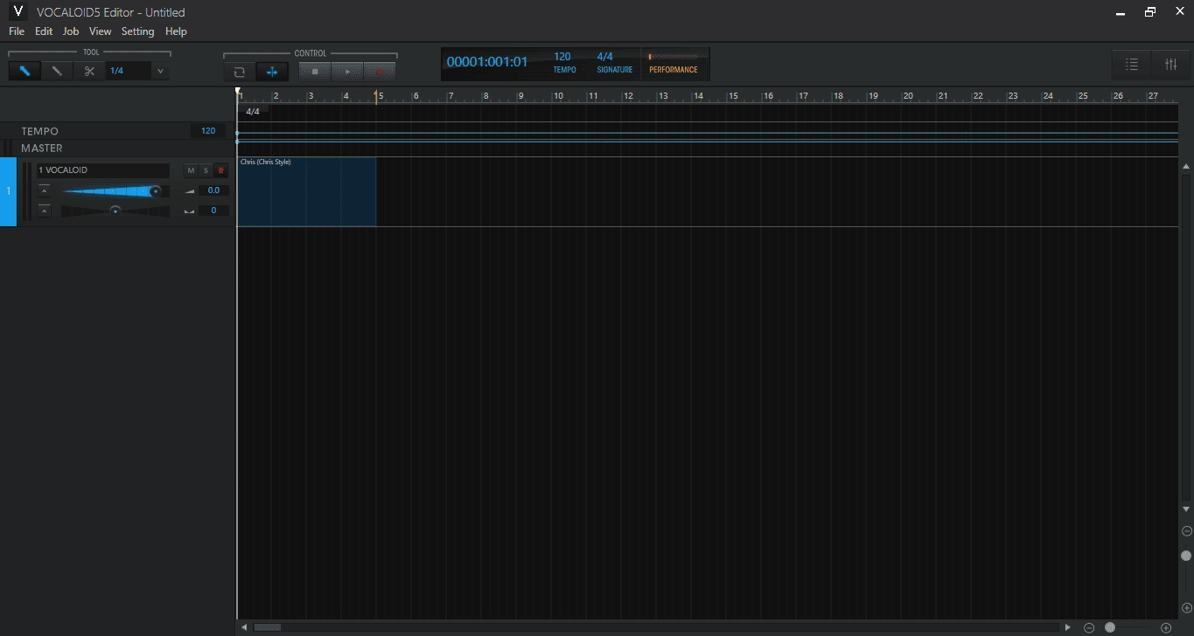The image size is (1194, 636).
Task: Click the horizontal scrollbar thumb
Action: (268, 627)
